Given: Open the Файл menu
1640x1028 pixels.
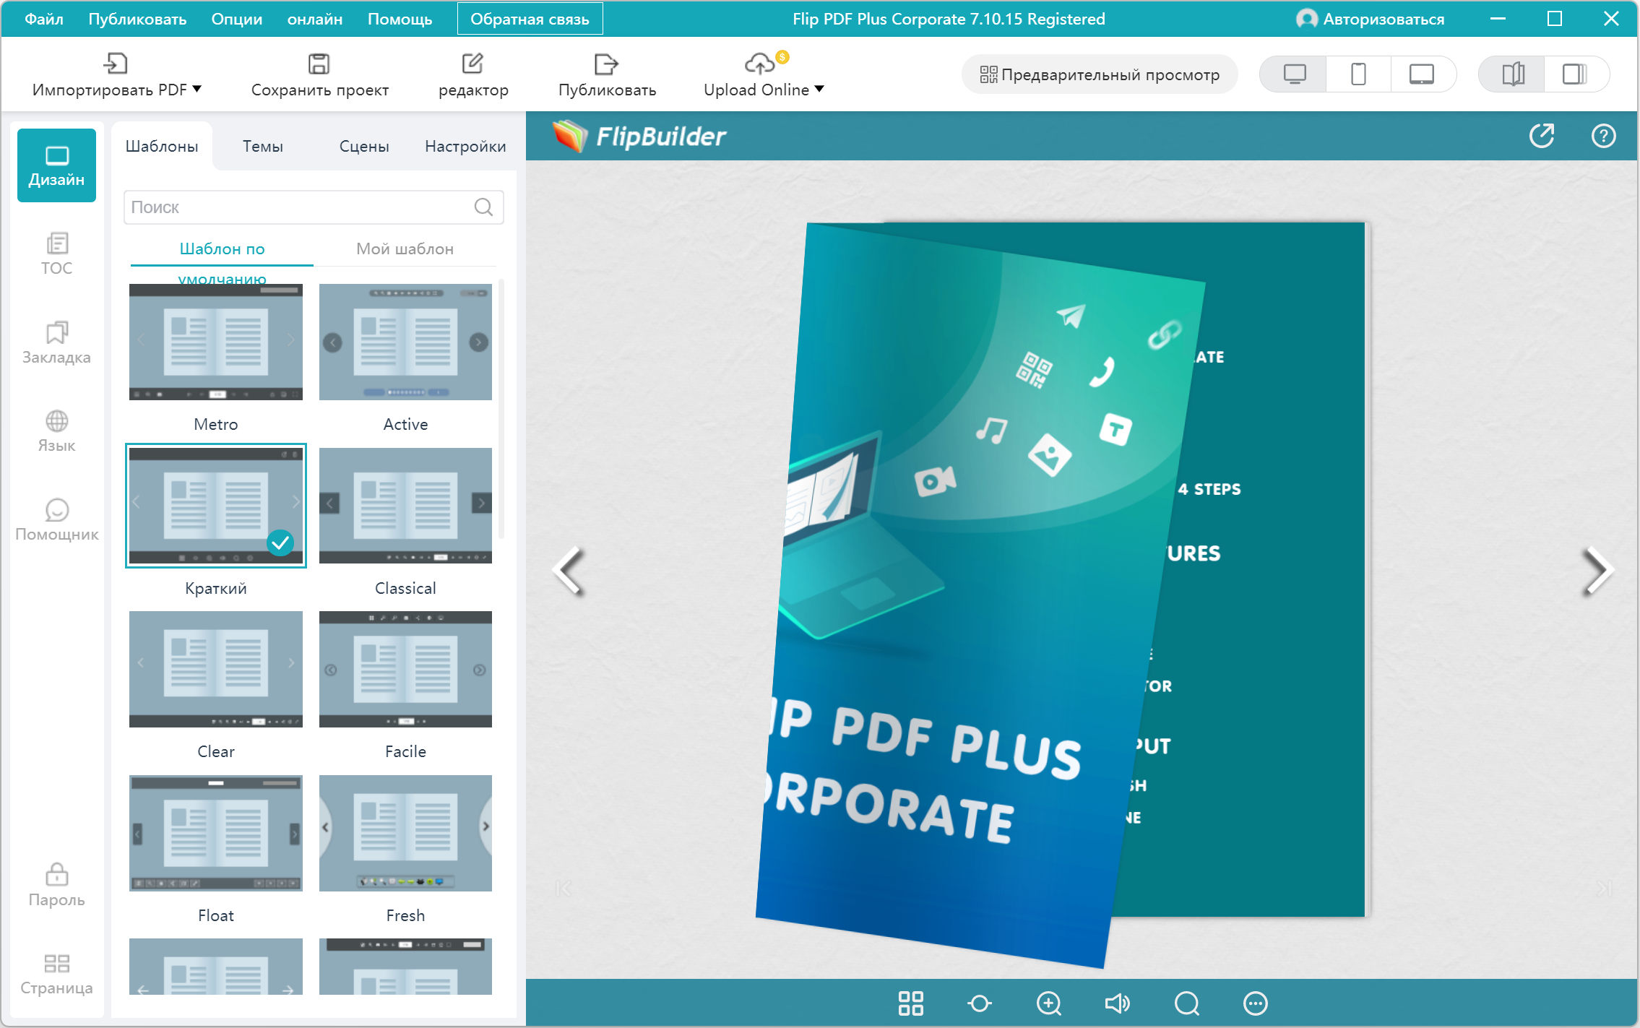Looking at the screenshot, I should coord(43,19).
